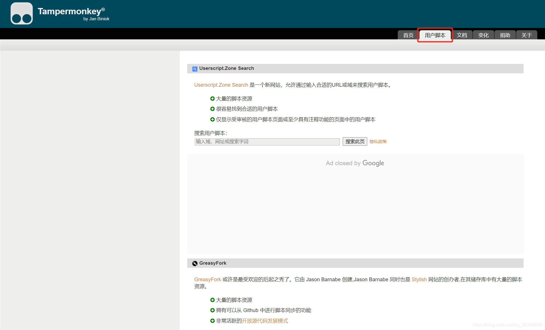Click the 搜索用户脚本: label
Viewport: 545px width, 330px height.
211,133
